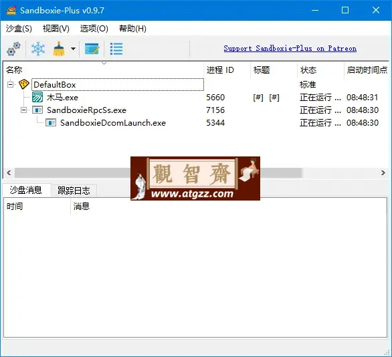392x357 pixels.
Task: Click the SandboxieRpcSs.exe window icon
Action: [37, 110]
